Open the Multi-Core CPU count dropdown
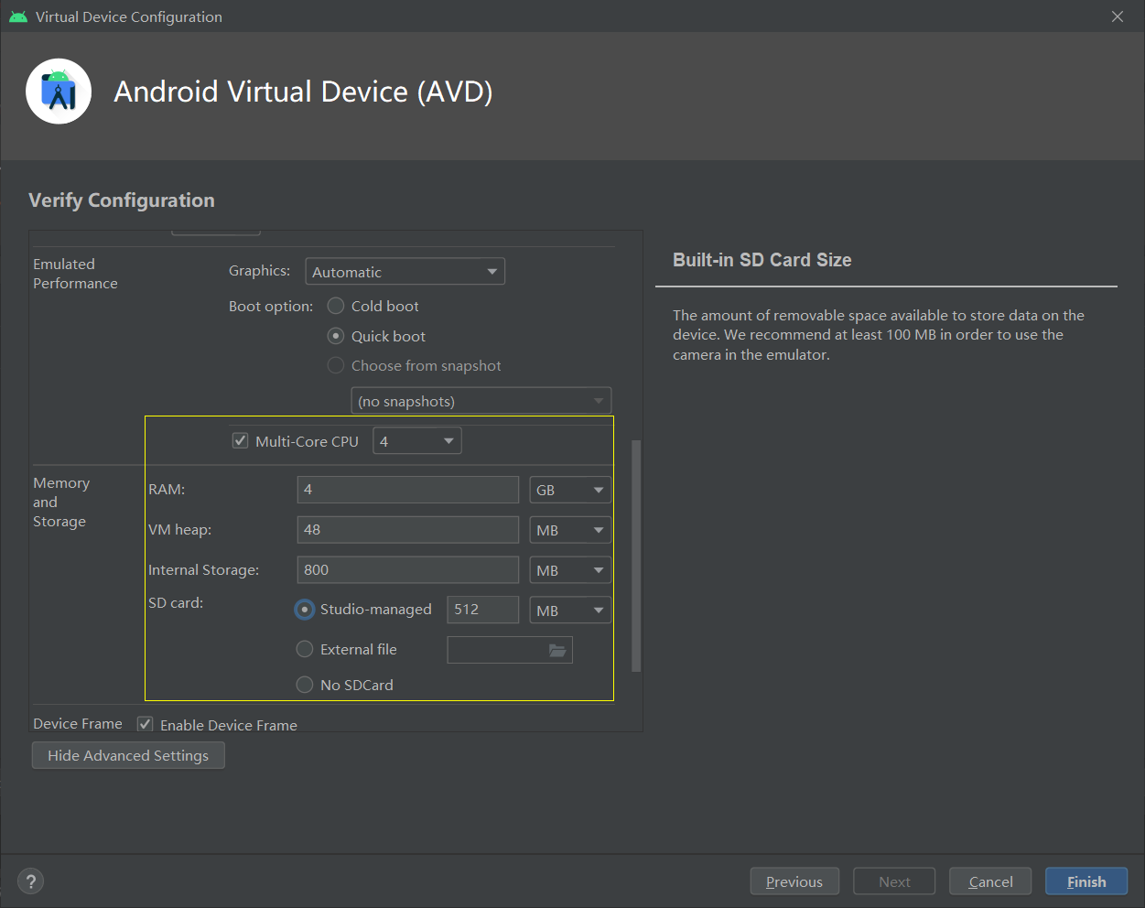Viewport: 1145px width, 908px height. pyautogui.click(x=417, y=441)
